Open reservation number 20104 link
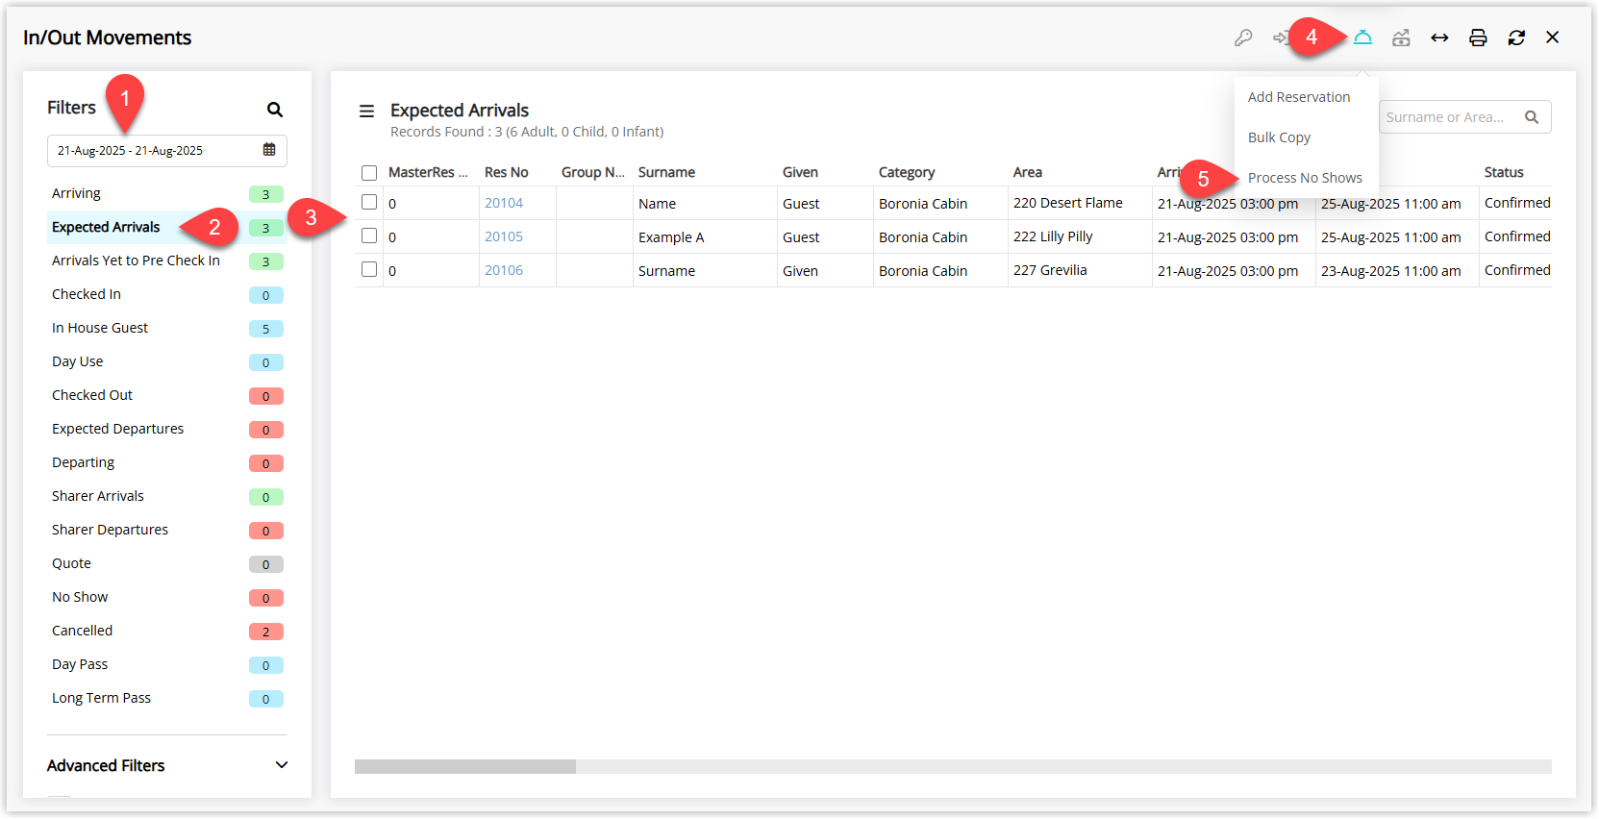 pos(504,203)
